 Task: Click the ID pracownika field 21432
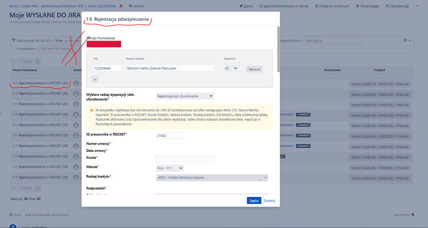[x=170, y=135]
